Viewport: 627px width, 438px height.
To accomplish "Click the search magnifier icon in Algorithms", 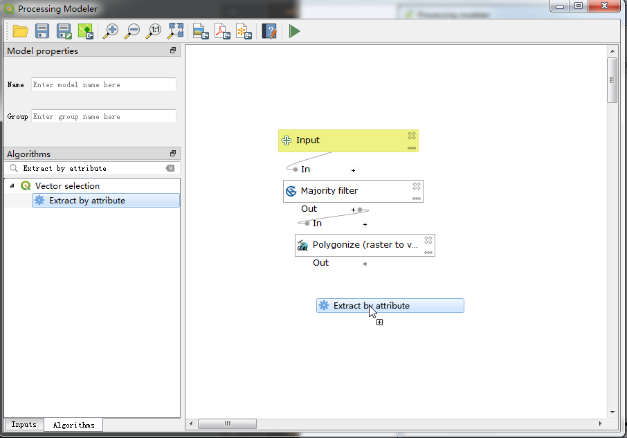I will 14,168.
